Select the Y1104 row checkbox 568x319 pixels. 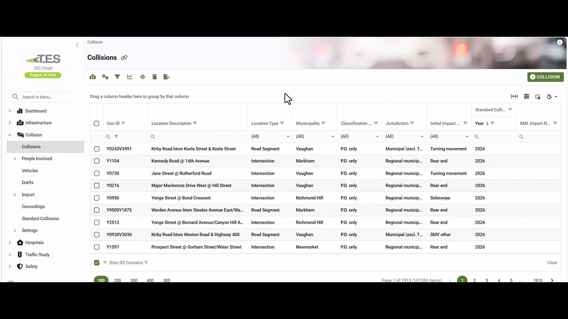pyautogui.click(x=97, y=161)
